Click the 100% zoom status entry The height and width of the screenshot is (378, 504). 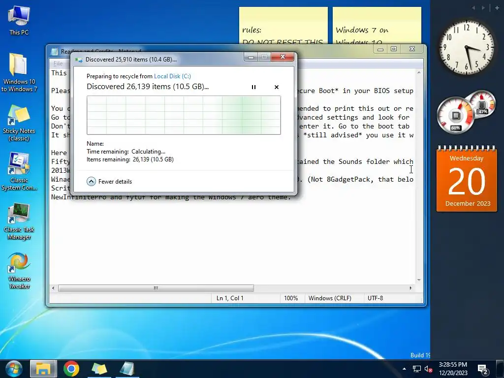291,298
